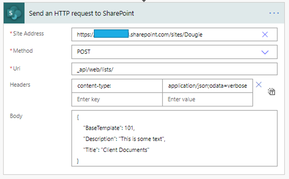Delete the content-type header row
289x179 pixels.
(259, 85)
